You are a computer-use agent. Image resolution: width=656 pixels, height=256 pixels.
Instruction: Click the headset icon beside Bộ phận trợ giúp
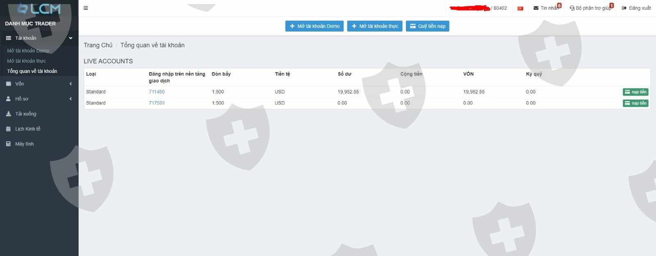[x=572, y=8]
